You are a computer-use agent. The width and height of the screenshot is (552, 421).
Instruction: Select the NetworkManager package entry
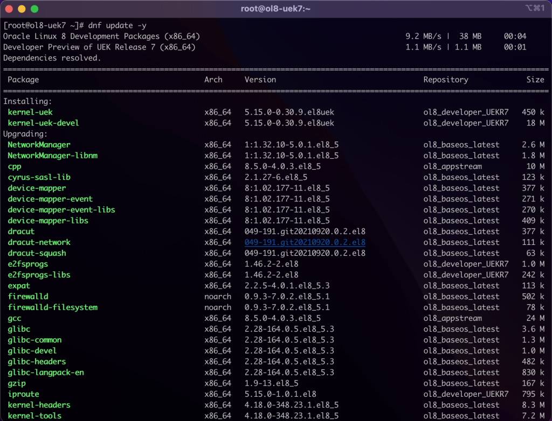[x=38, y=144]
